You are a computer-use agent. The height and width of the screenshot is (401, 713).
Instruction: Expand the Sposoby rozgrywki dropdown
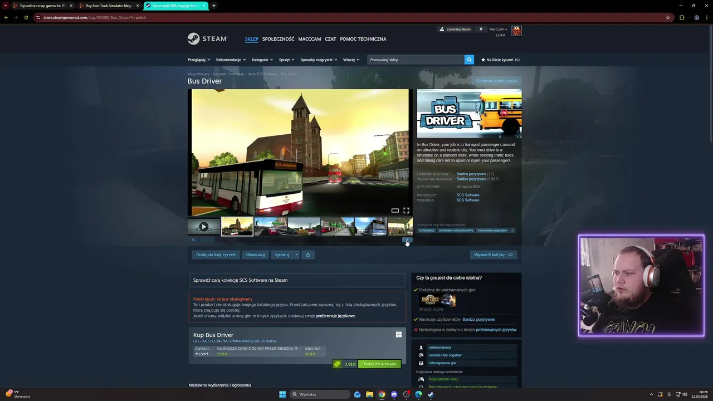point(319,60)
